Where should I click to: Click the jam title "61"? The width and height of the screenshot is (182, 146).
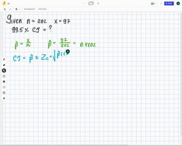click(x=9, y=4)
